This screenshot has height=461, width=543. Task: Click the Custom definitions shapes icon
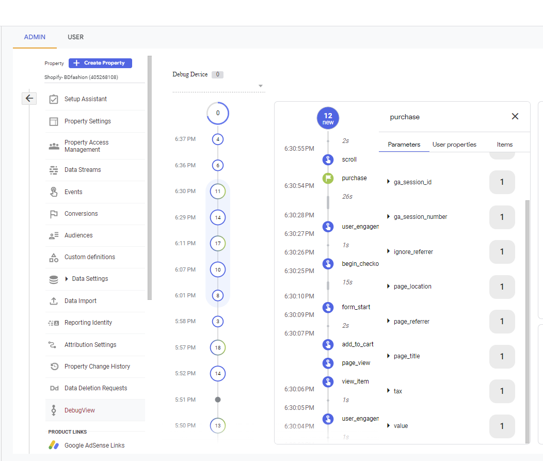[54, 257]
